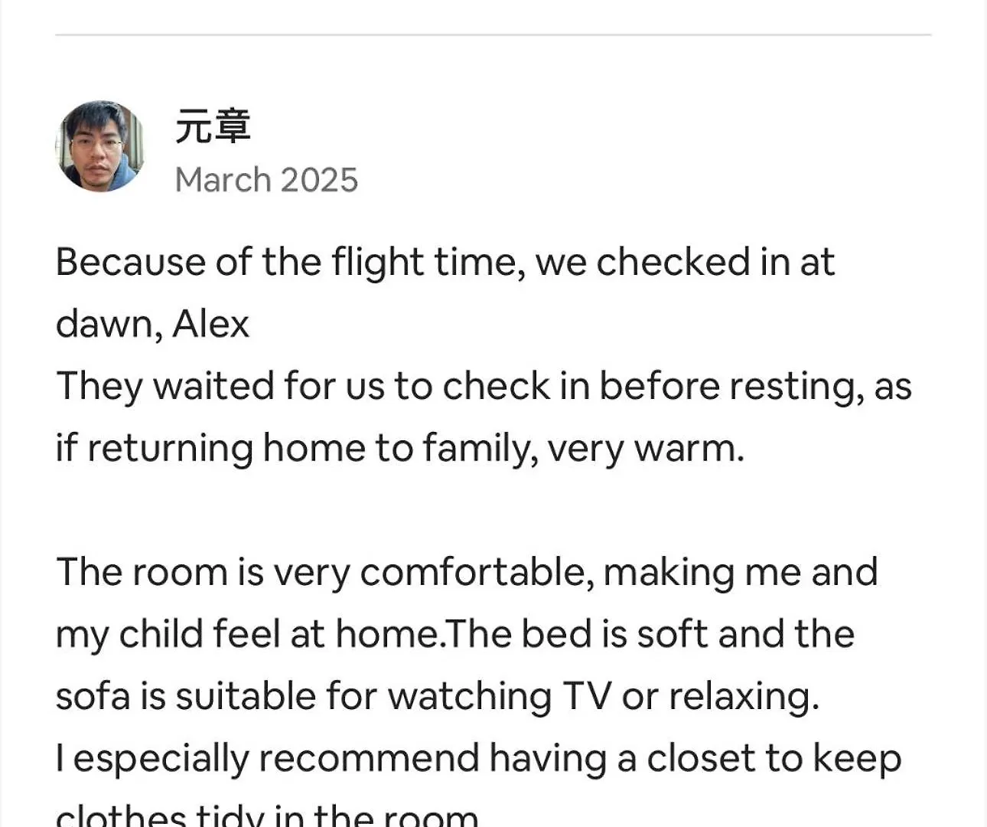The width and height of the screenshot is (987, 827).
Task: Click the name Alex in the review
Action: (211, 324)
